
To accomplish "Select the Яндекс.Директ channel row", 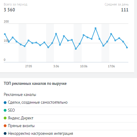I will click(70, 118).
